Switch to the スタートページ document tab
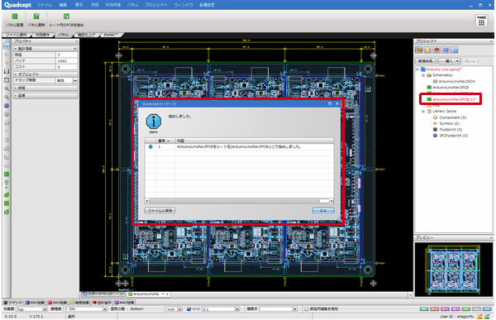496x320 pixels. [x=102, y=294]
